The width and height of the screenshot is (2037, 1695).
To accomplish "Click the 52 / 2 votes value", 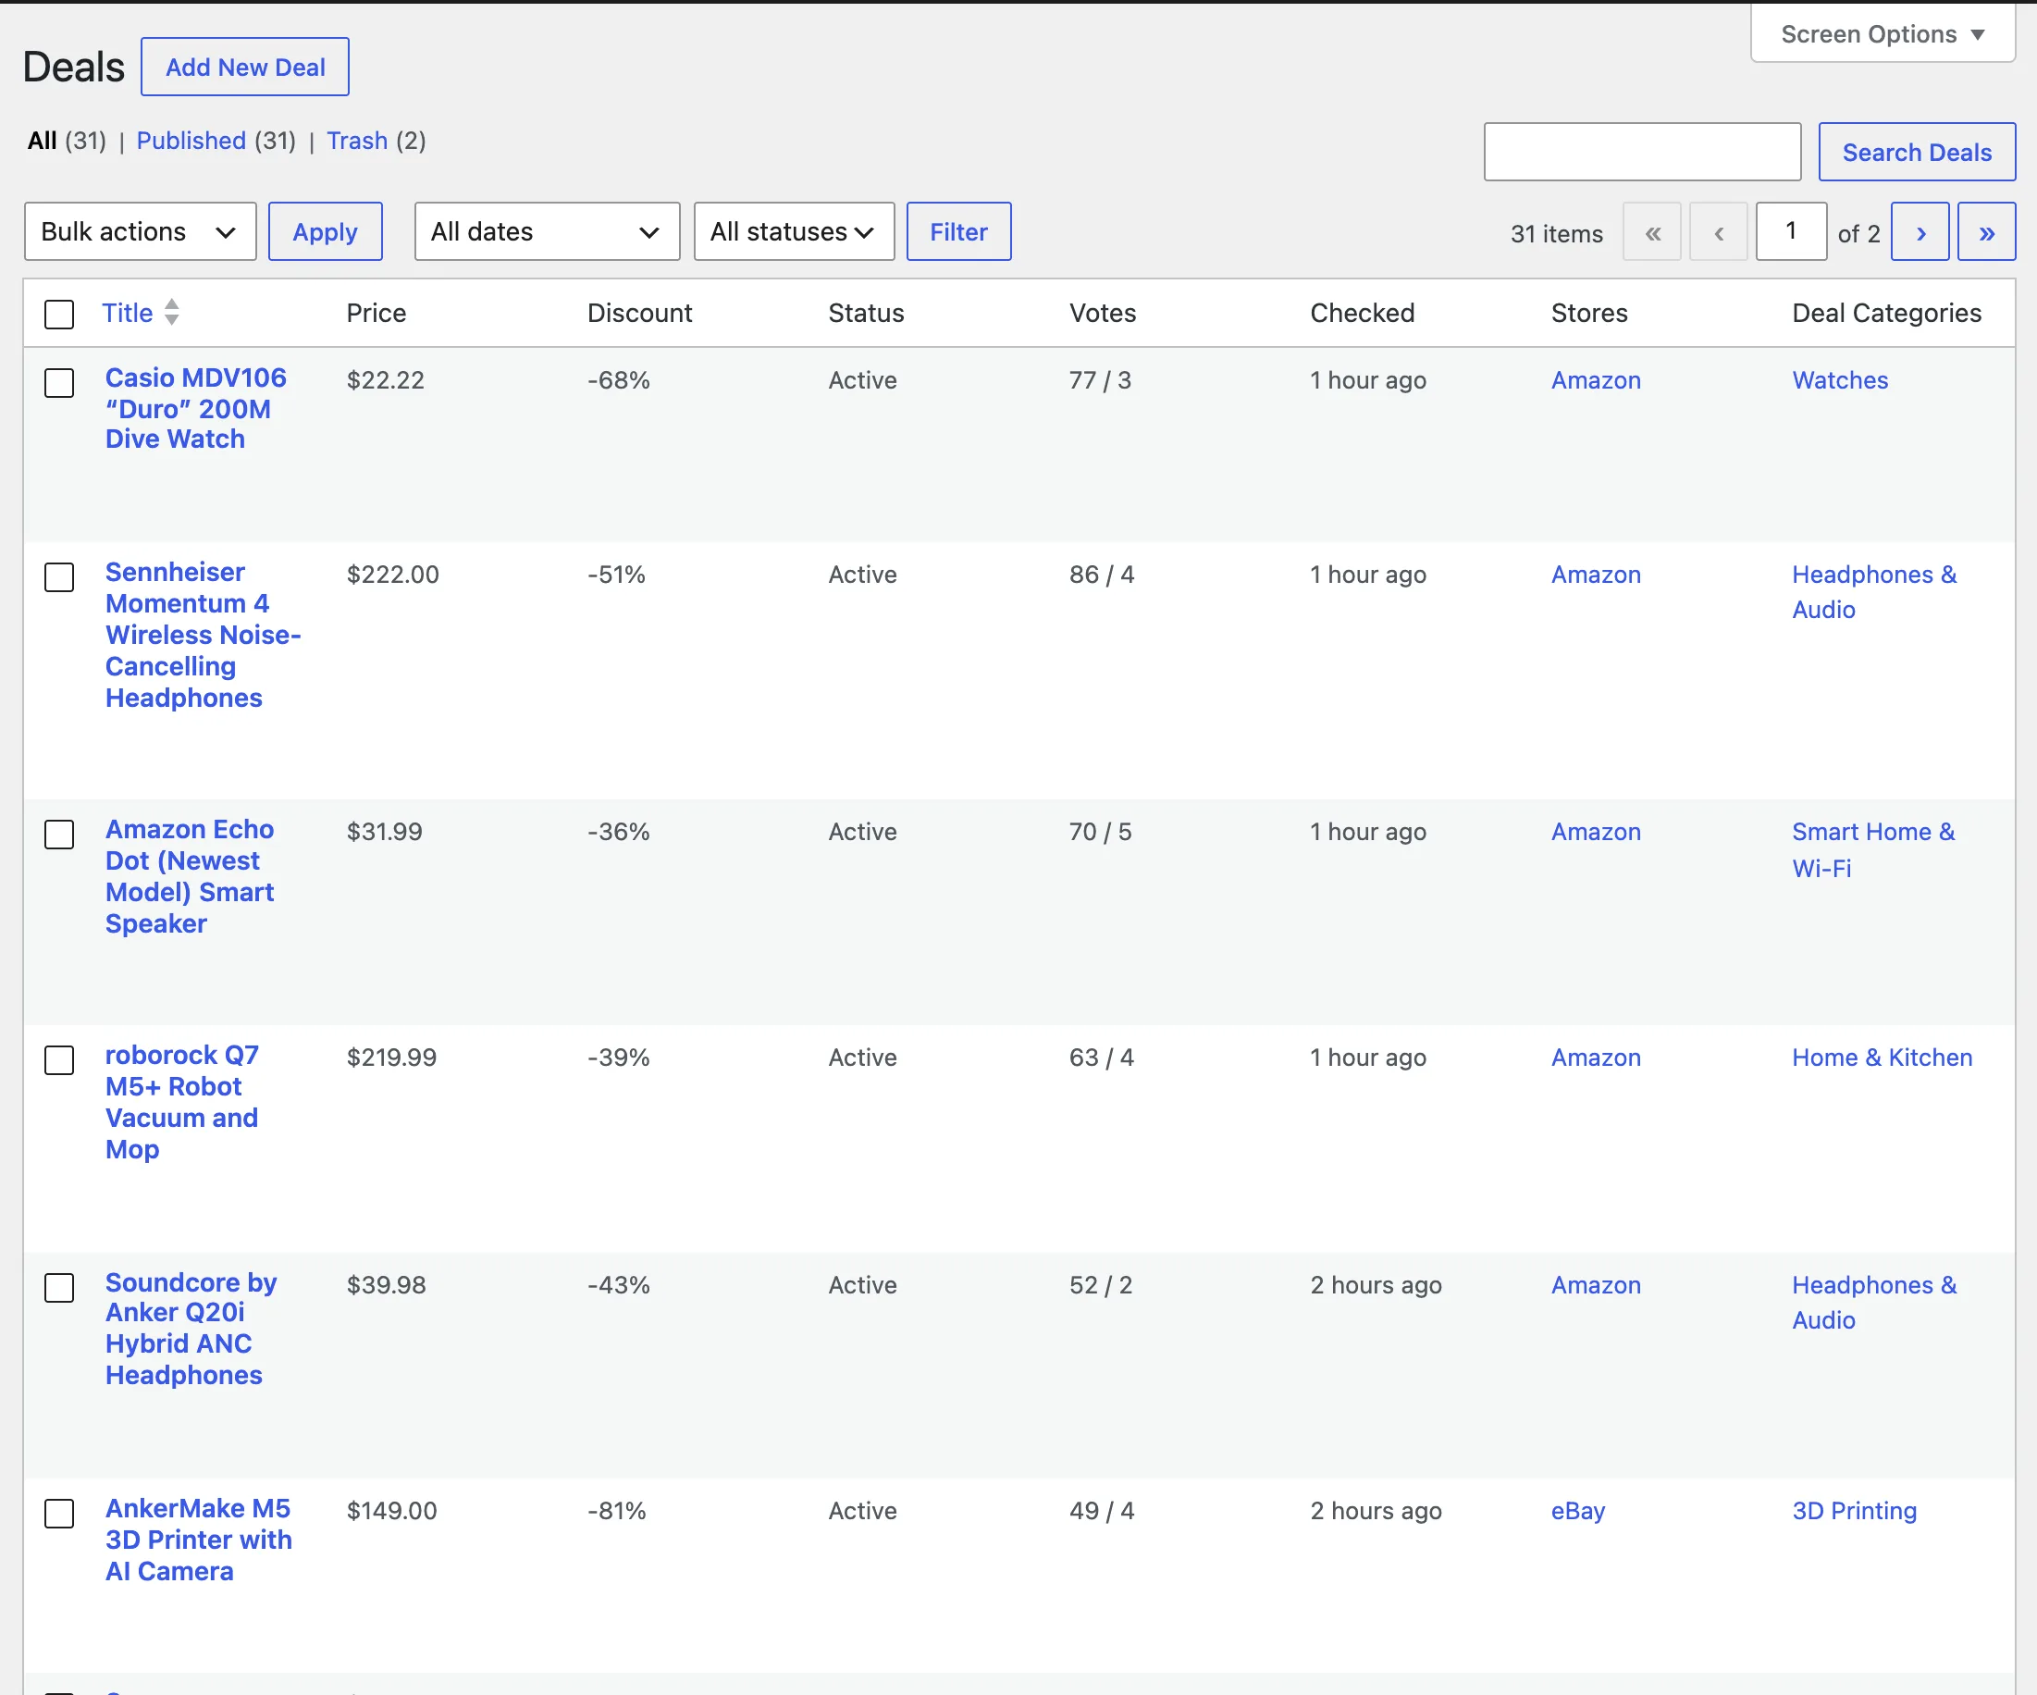I will [1100, 1284].
